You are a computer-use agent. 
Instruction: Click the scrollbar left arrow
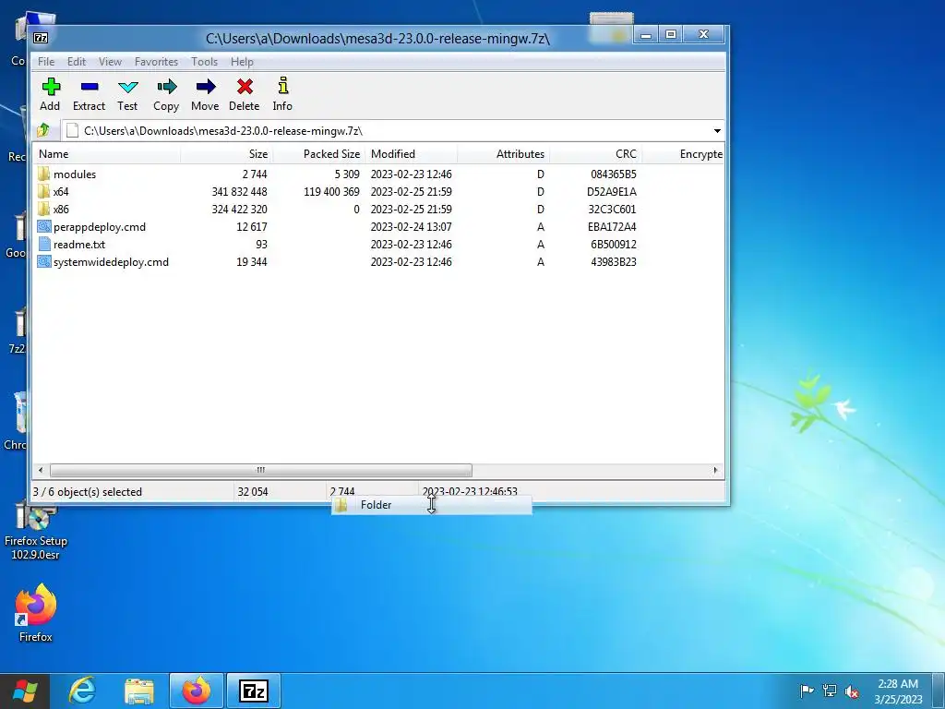pos(41,470)
